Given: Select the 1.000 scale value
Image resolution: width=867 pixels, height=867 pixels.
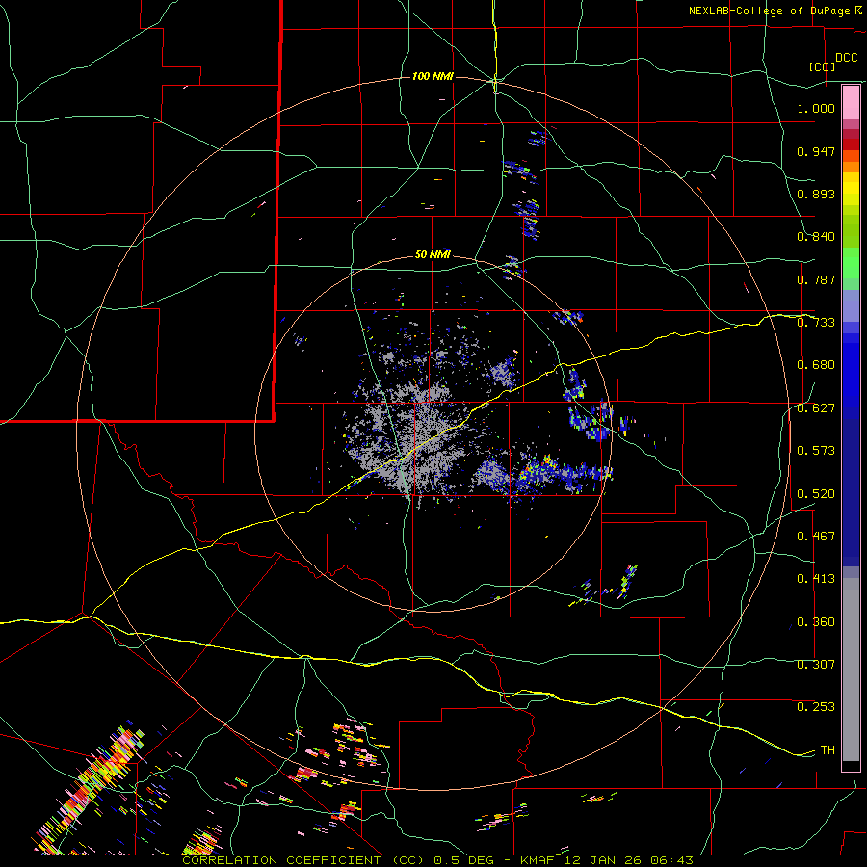Looking at the screenshot, I should [x=816, y=108].
